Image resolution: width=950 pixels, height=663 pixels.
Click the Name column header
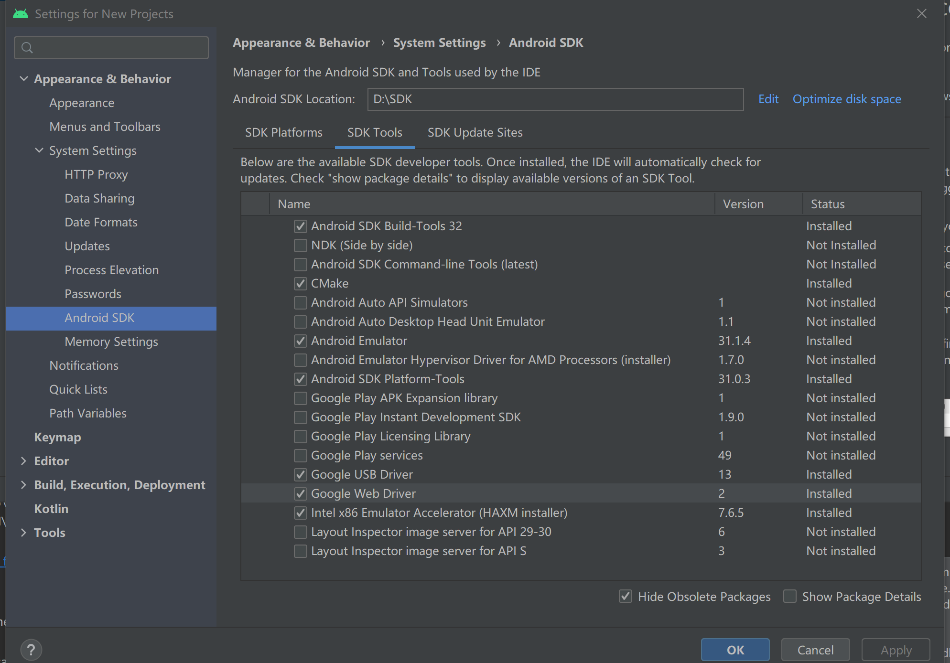[x=492, y=204]
